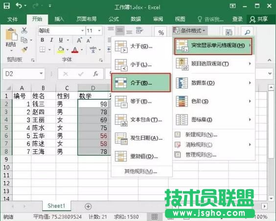Open the font size 11 dropdown
Image resolution: width=276 pixels, height=221 pixels.
99,31
